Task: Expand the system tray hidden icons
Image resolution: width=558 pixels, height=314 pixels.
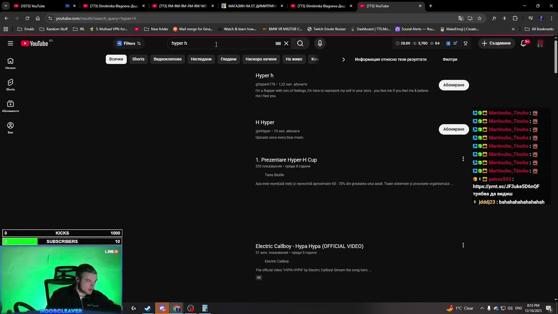Action: 482,308
